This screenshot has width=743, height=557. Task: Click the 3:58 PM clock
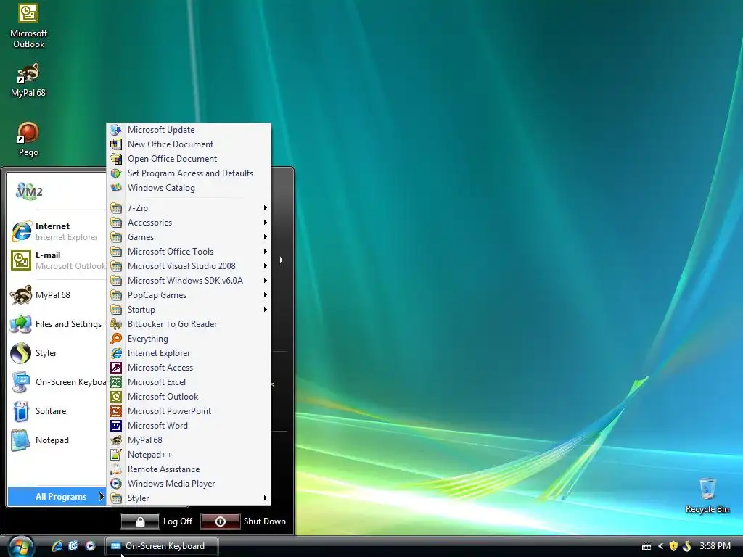pos(715,546)
